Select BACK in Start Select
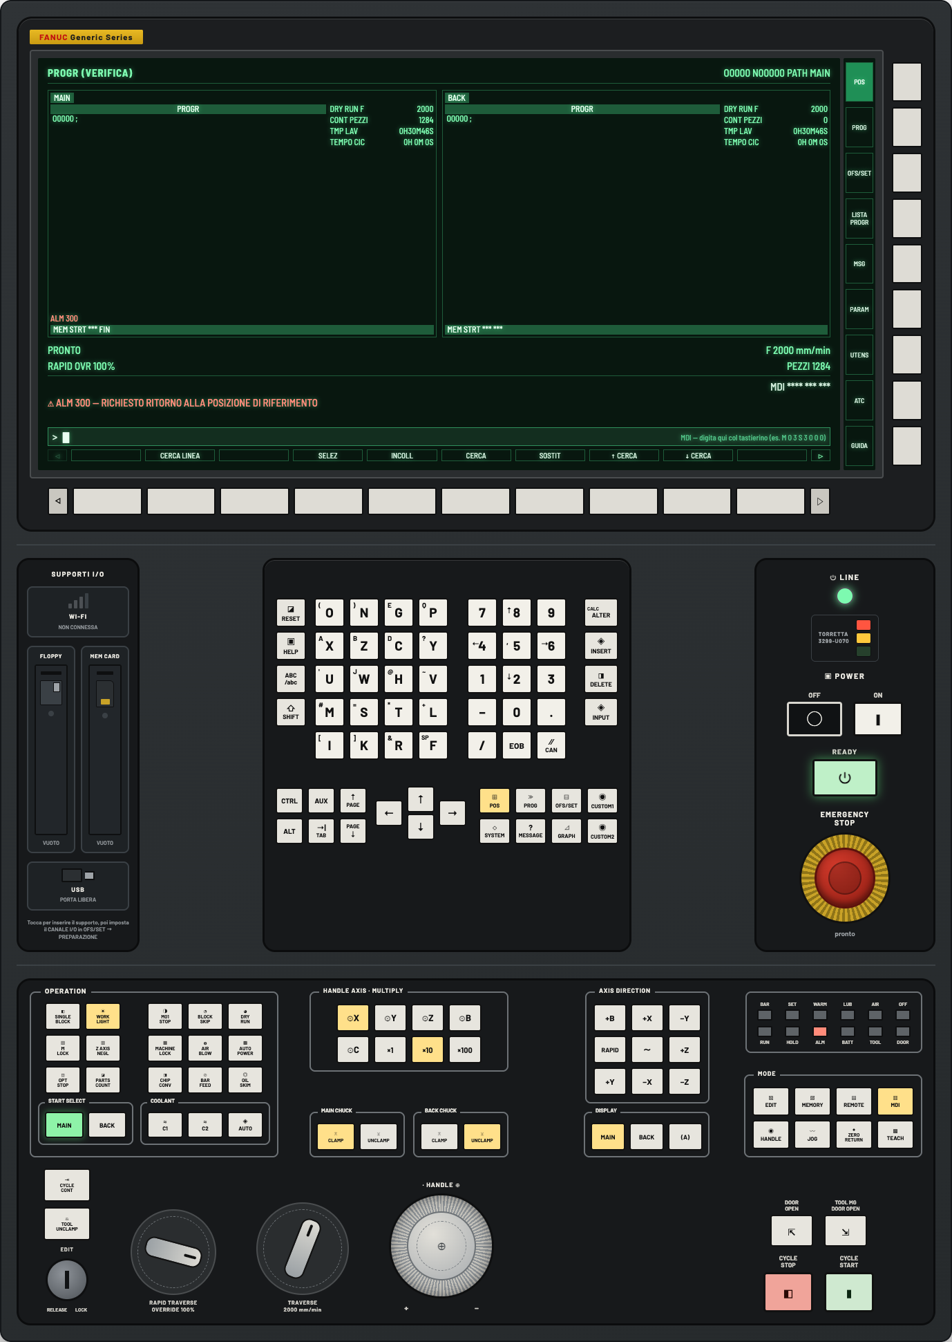This screenshot has width=952, height=1342. (x=107, y=1125)
